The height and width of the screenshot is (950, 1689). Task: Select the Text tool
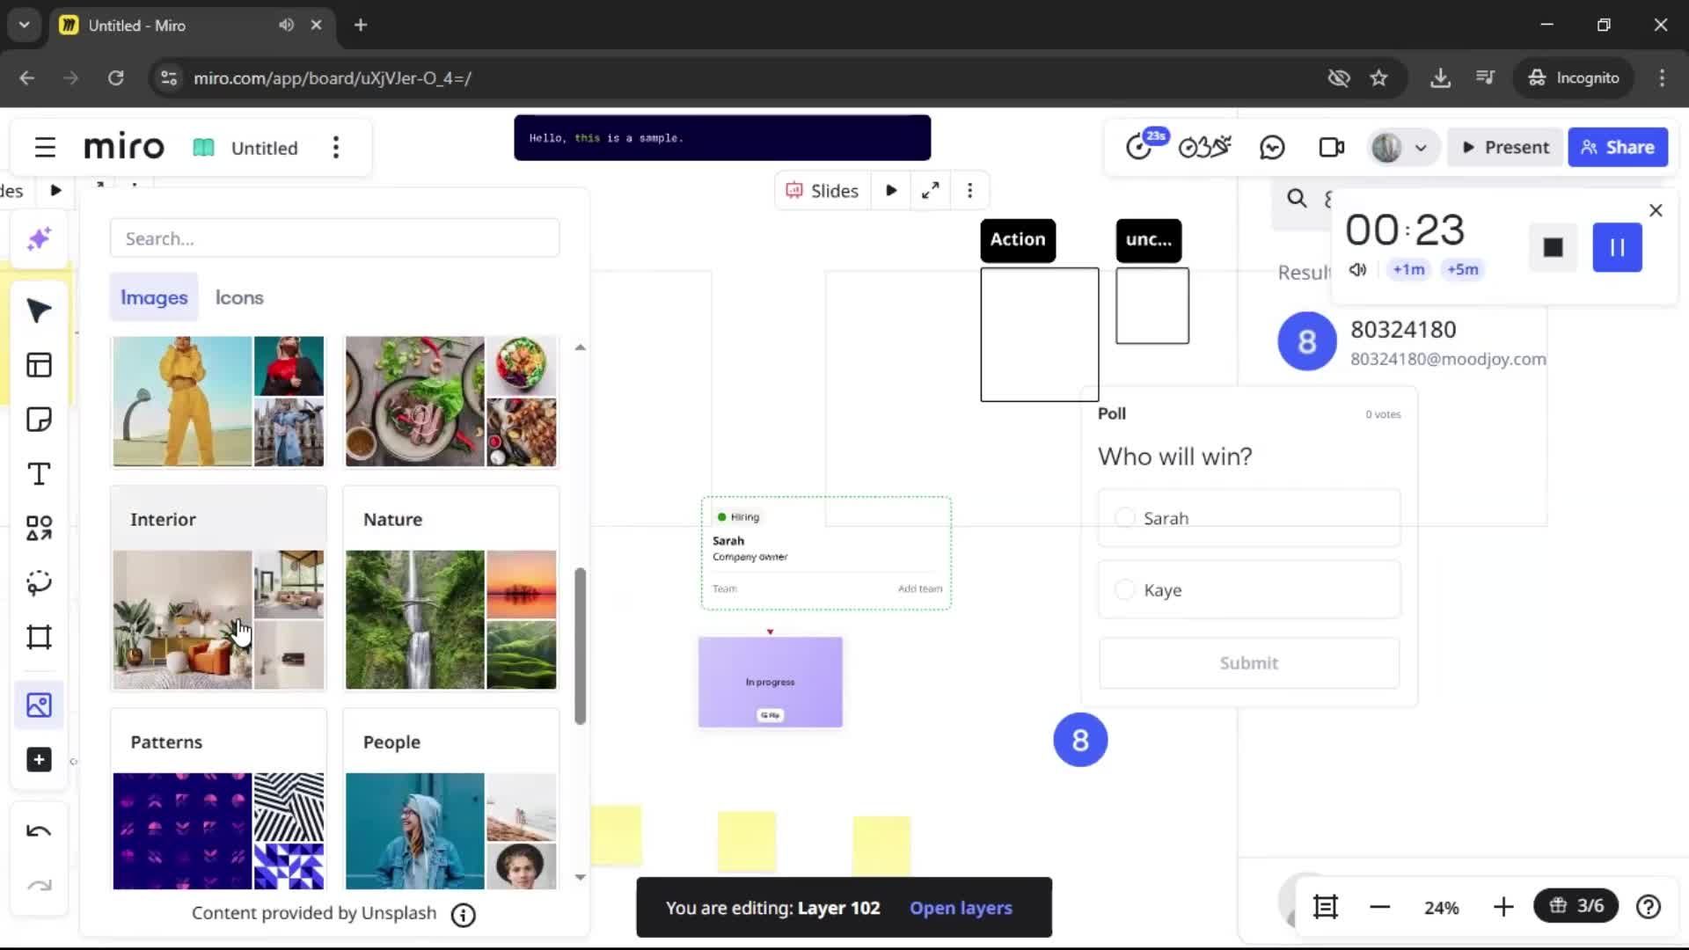39,474
